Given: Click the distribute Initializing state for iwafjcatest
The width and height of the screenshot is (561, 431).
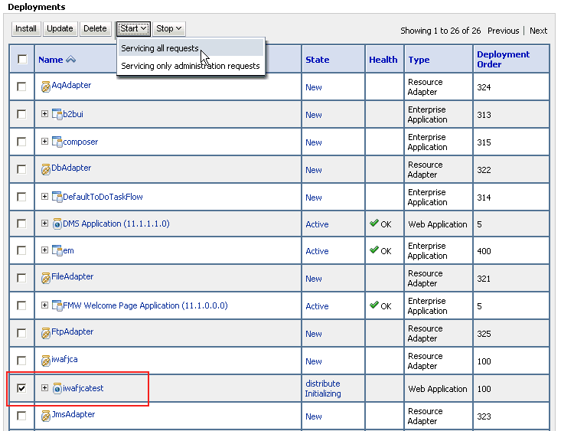Looking at the screenshot, I should [x=323, y=388].
